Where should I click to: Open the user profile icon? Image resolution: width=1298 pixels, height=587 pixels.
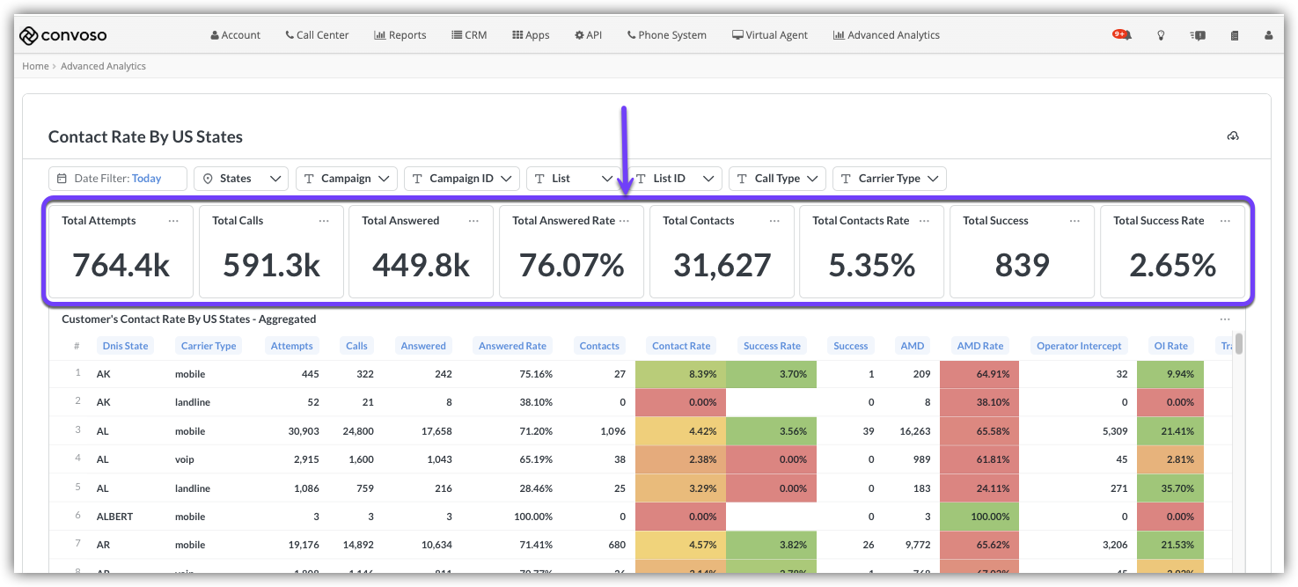click(1268, 35)
